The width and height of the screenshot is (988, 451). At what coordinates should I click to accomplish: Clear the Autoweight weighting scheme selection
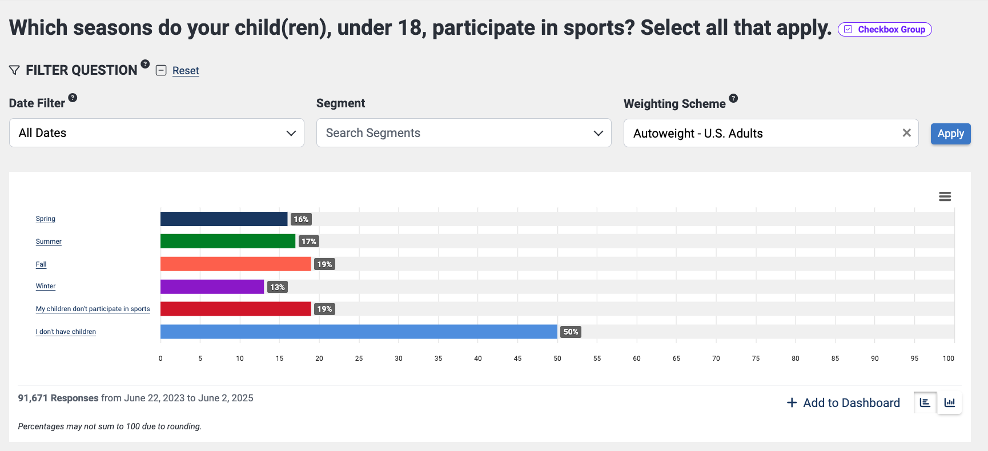(906, 133)
